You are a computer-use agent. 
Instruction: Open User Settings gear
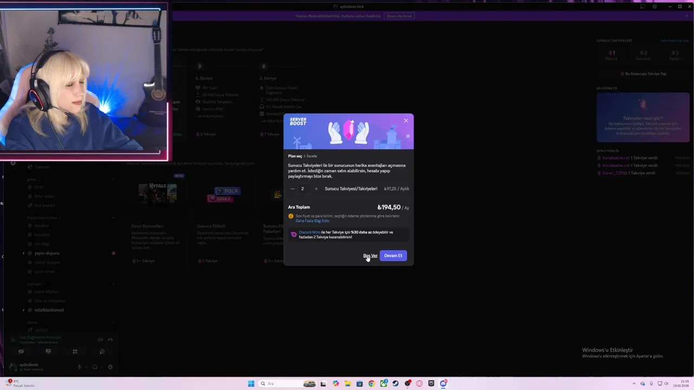click(110, 367)
